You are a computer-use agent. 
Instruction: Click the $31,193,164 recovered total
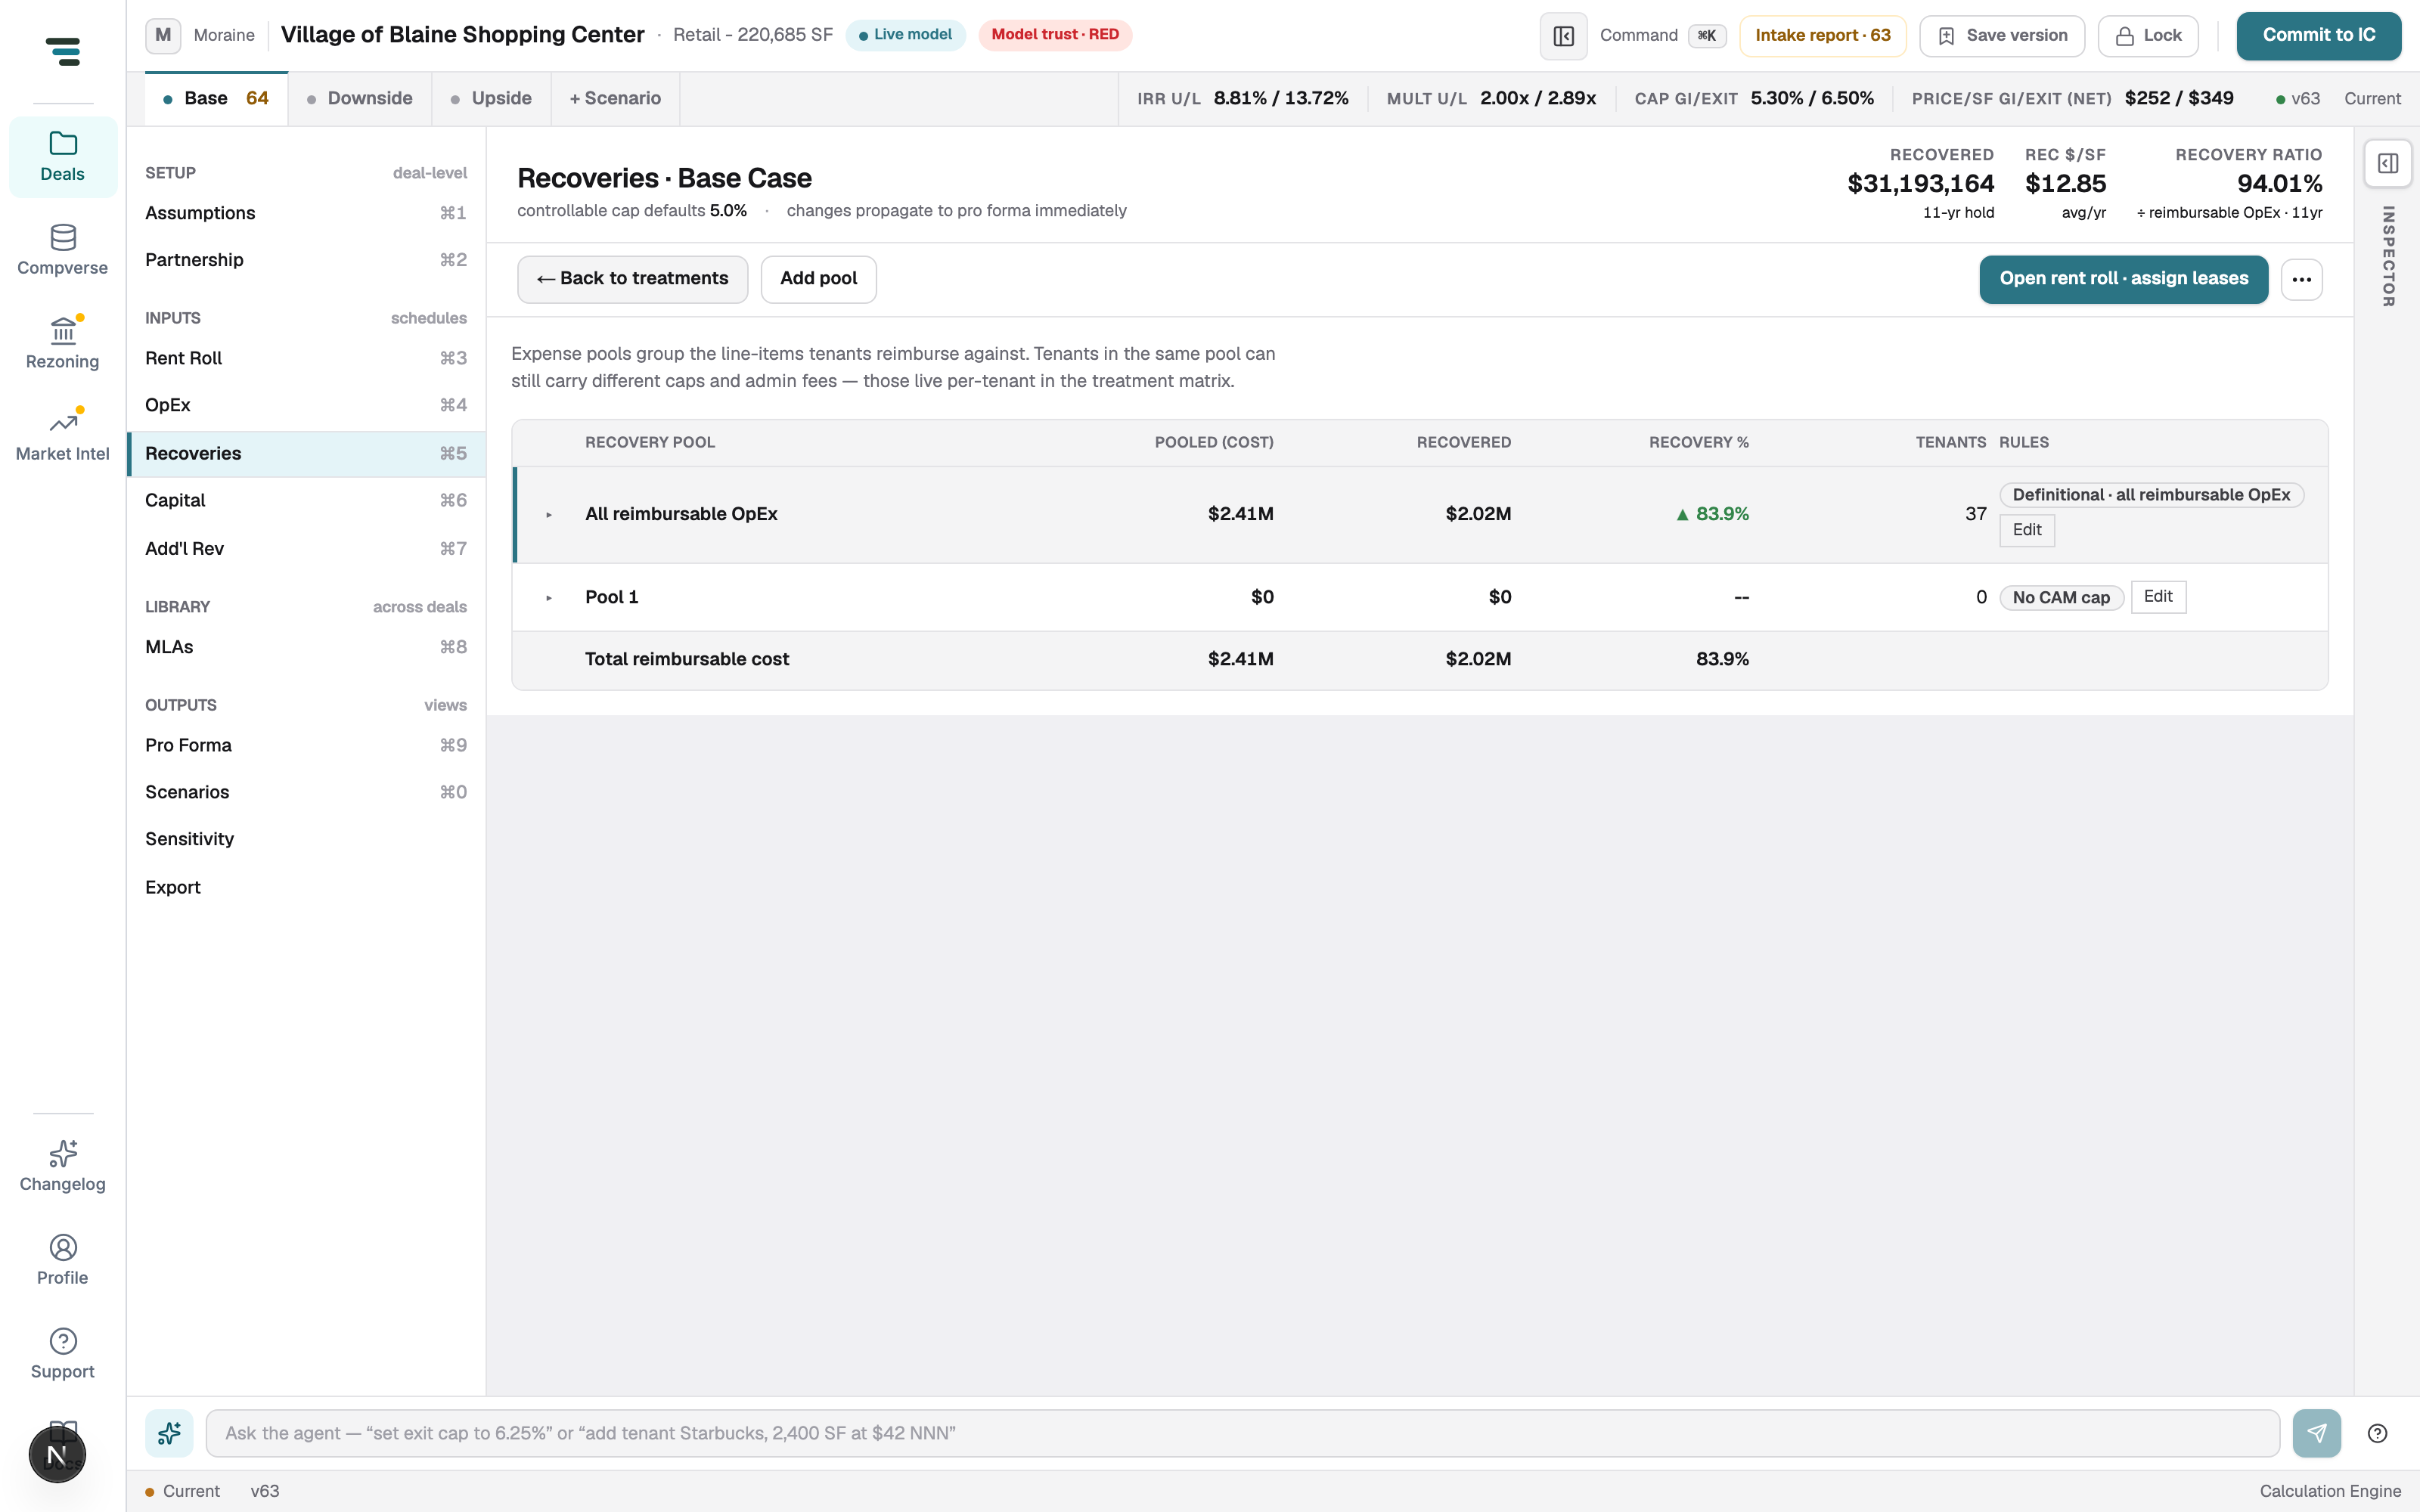(1920, 184)
